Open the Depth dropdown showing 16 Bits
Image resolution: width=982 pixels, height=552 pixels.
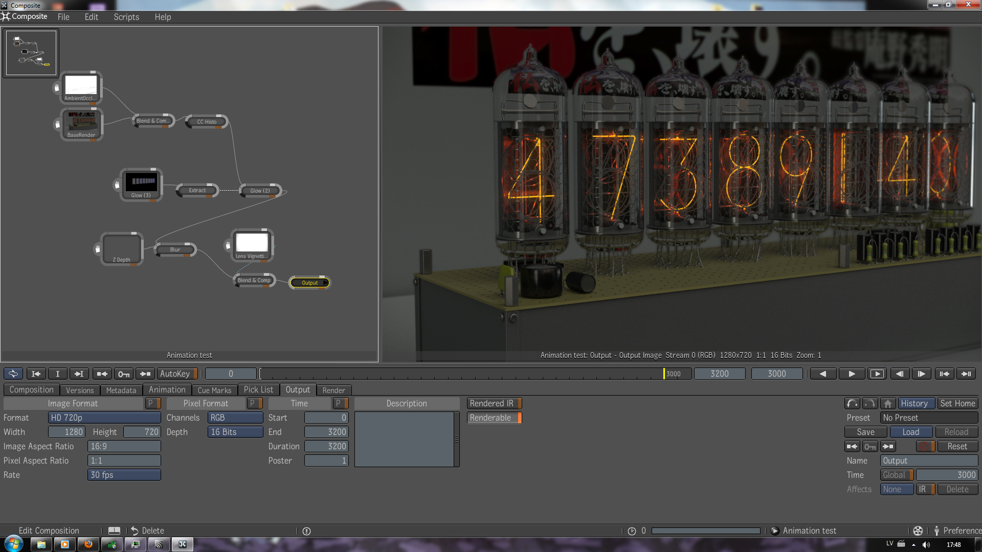tap(235, 432)
